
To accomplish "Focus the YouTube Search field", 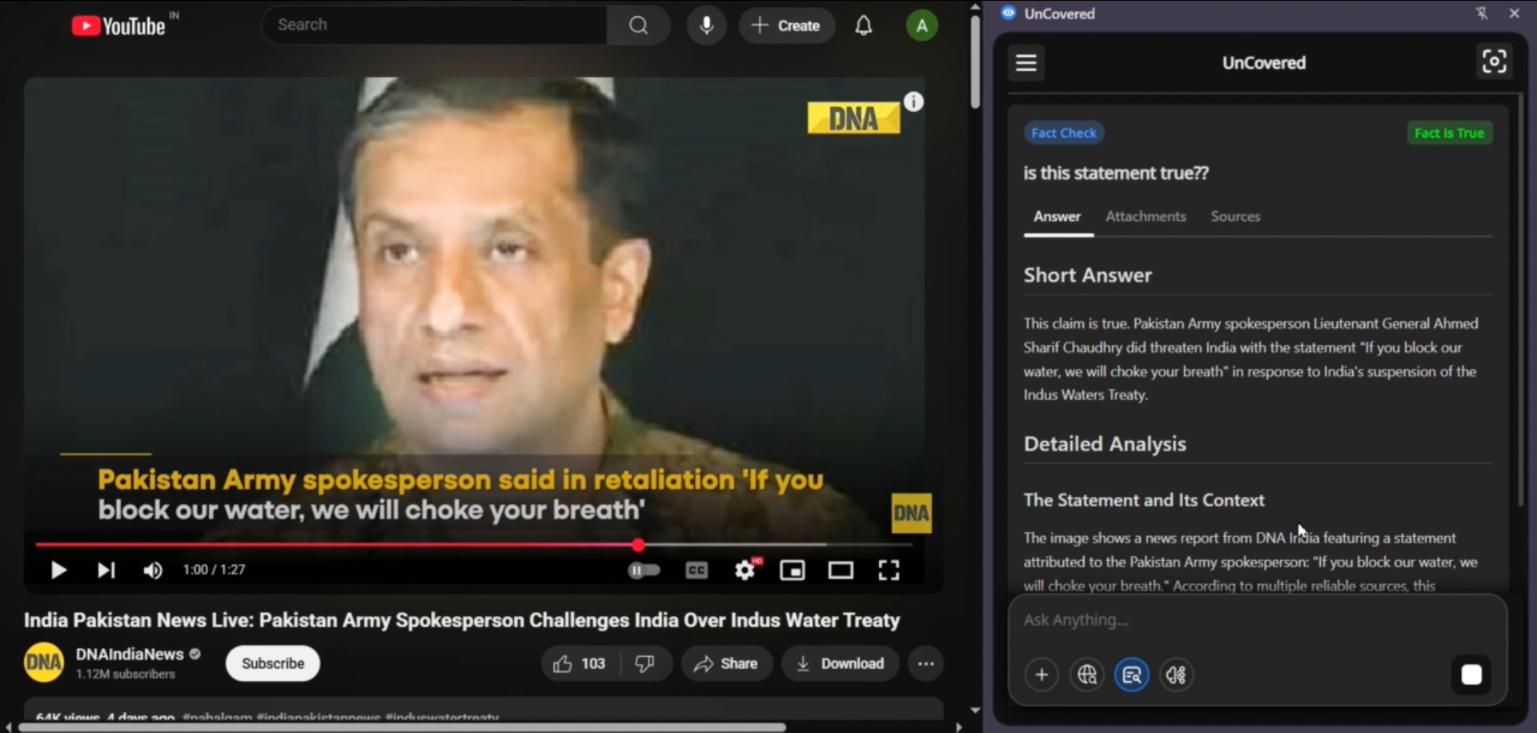I will [434, 26].
